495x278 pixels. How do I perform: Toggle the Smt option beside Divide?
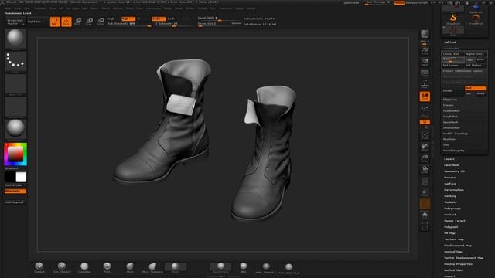(x=476, y=88)
